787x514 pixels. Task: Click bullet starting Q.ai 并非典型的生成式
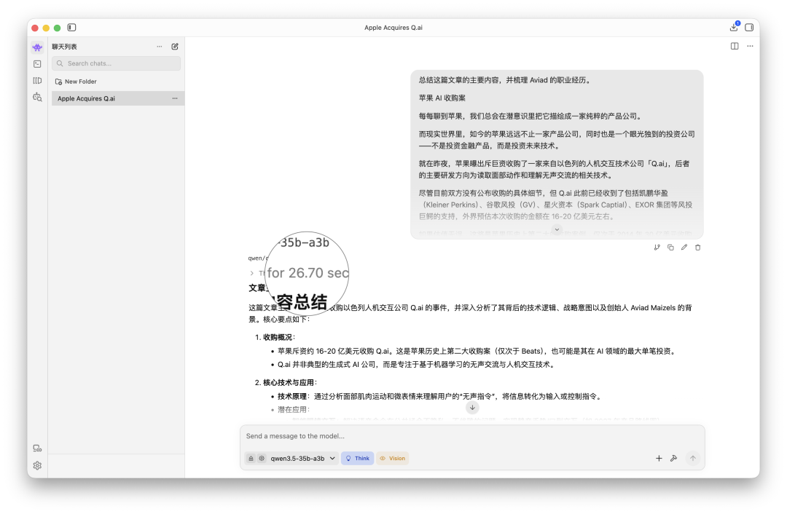417,365
